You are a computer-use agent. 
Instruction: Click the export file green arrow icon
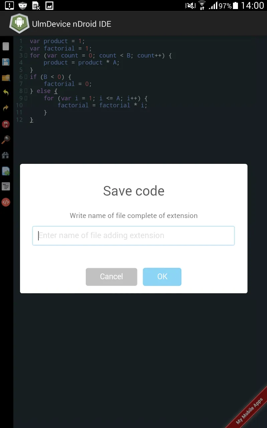point(6,171)
